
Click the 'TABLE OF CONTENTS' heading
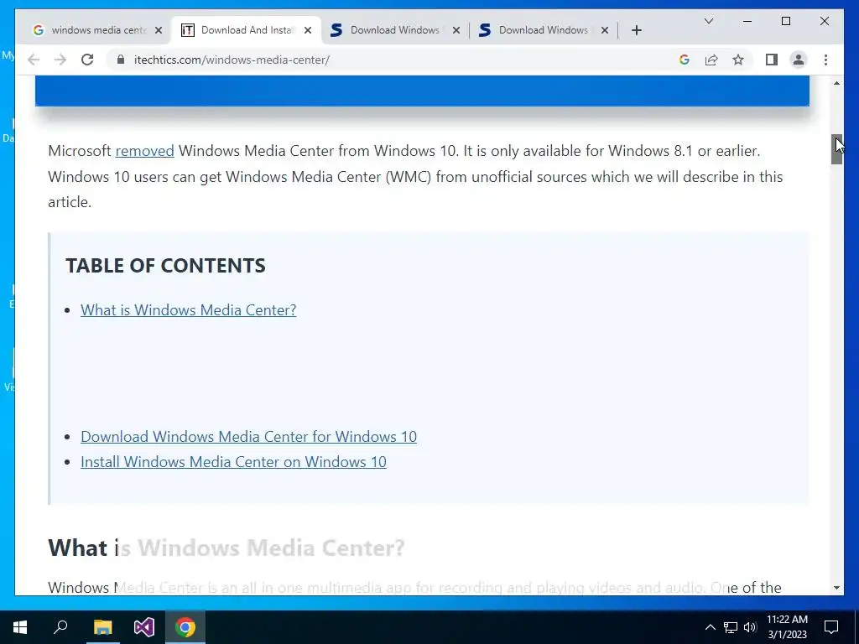[165, 266]
